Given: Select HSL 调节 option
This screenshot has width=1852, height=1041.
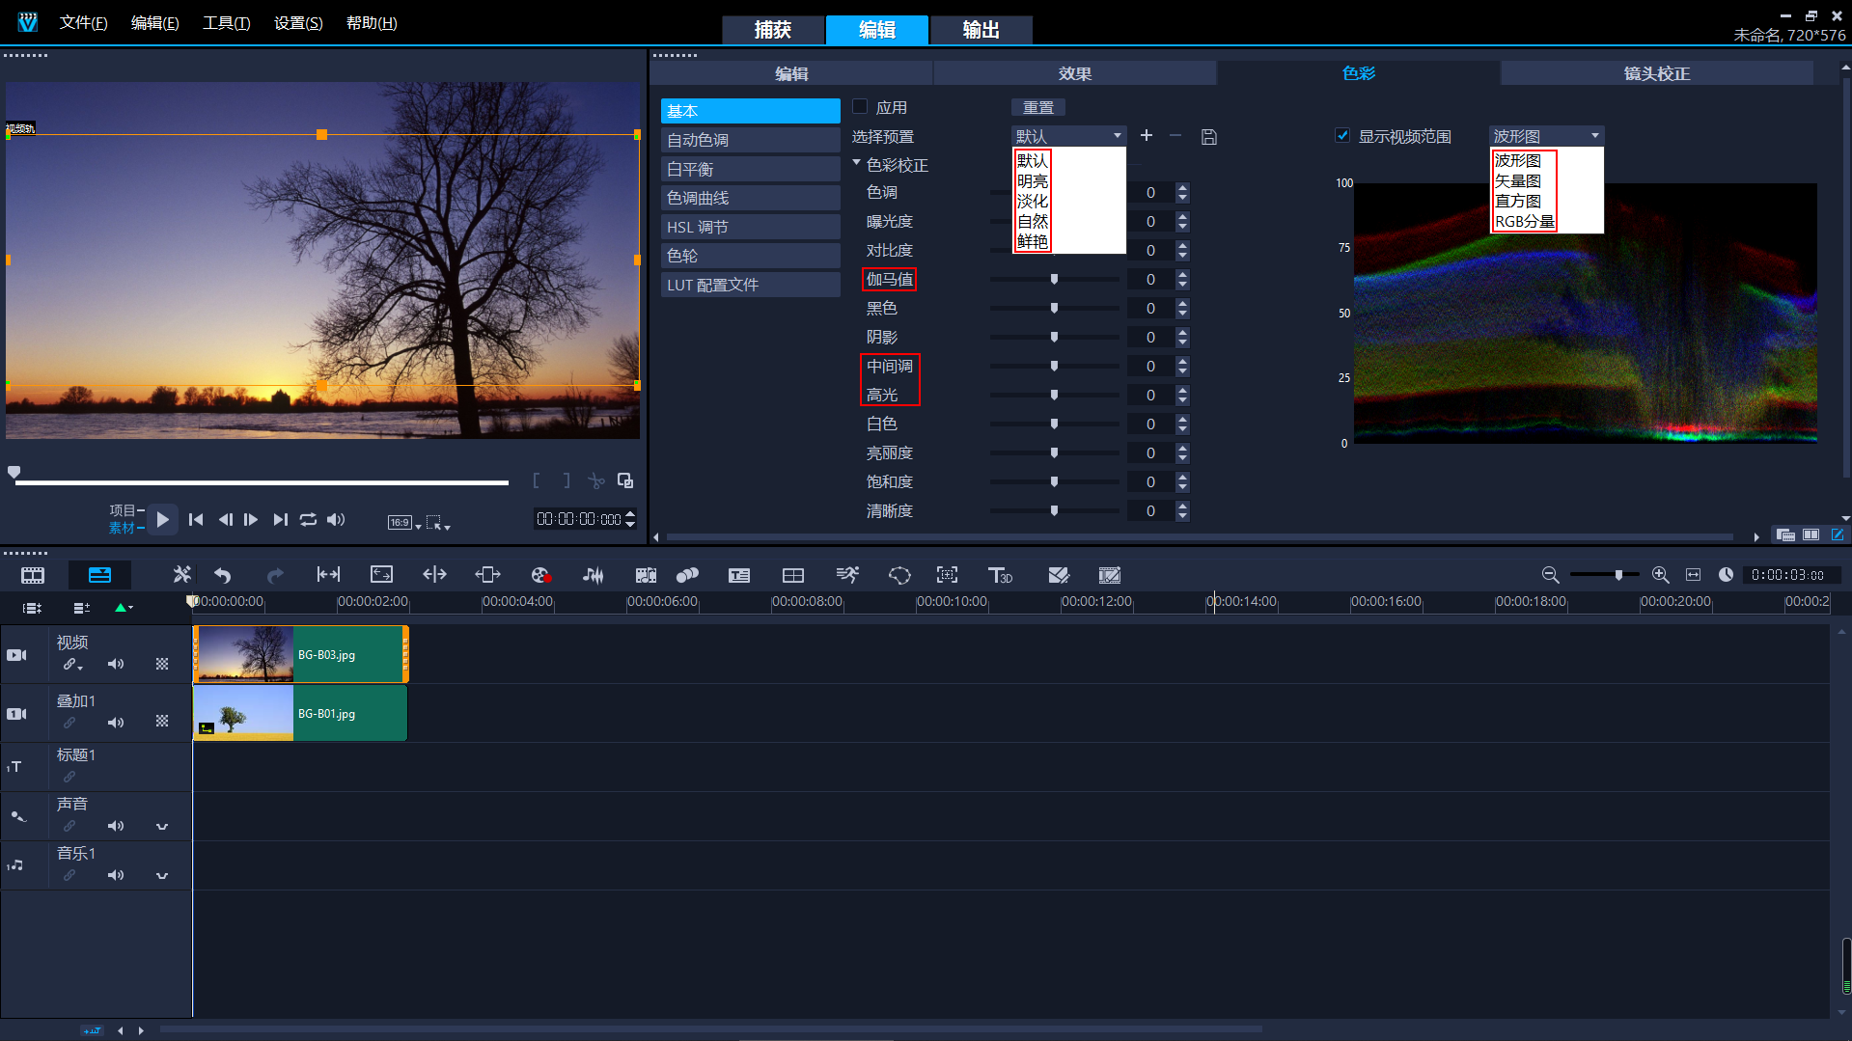Looking at the screenshot, I should coord(750,227).
